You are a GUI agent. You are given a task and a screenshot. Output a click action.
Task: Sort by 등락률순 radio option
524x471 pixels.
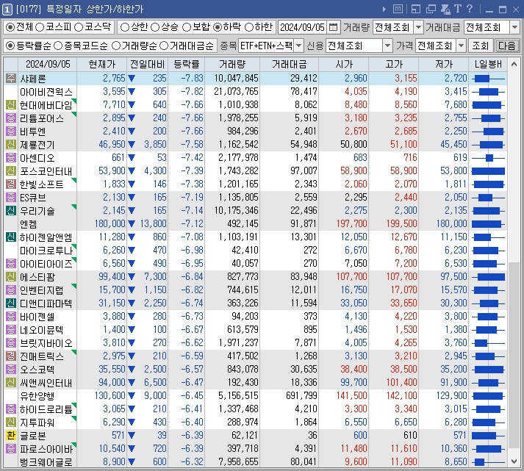pyautogui.click(x=10, y=46)
